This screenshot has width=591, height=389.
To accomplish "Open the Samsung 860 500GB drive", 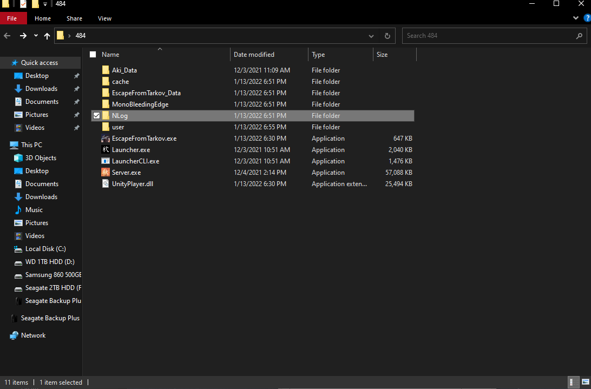I will 53,275.
